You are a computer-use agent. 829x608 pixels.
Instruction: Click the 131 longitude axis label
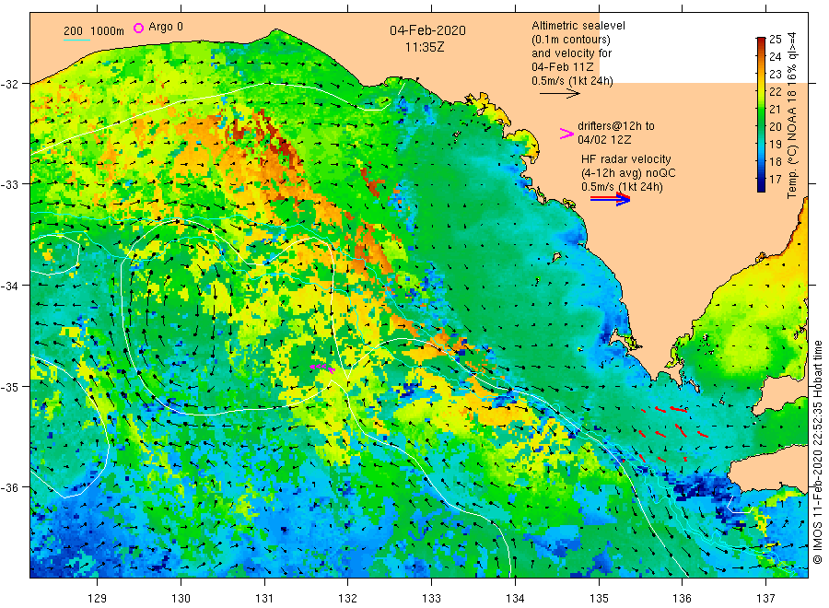(264, 599)
